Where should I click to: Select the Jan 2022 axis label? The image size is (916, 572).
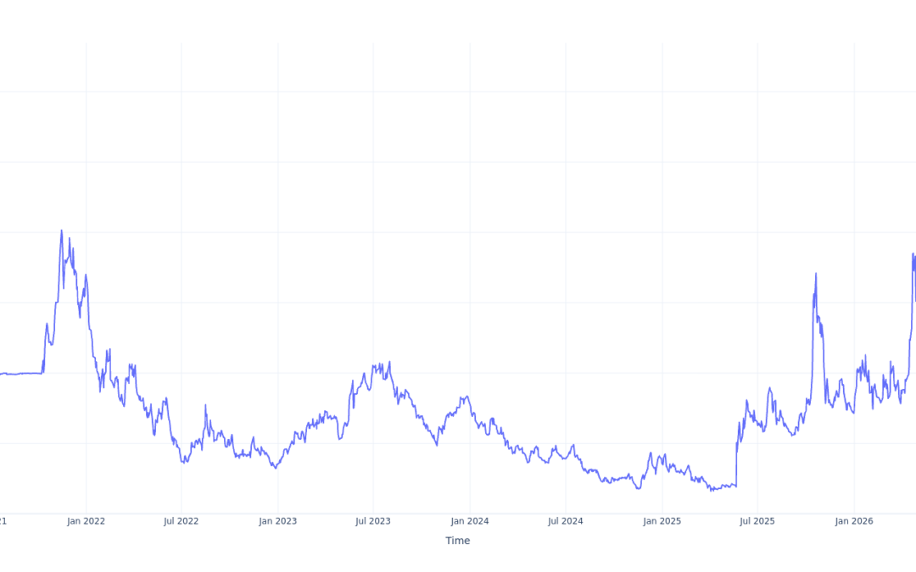[x=86, y=521]
